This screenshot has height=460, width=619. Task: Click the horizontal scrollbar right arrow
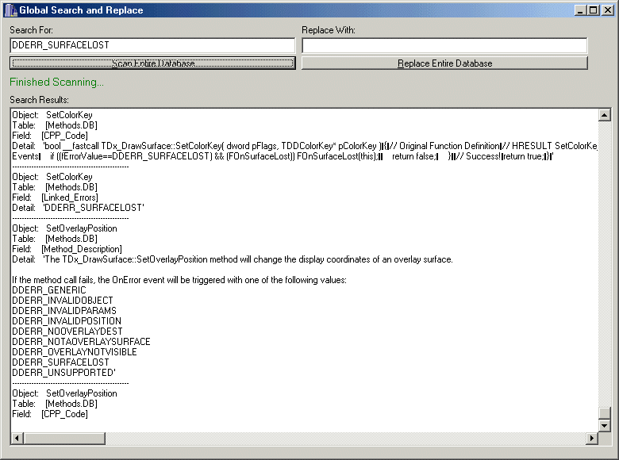pyautogui.click(x=591, y=439)
